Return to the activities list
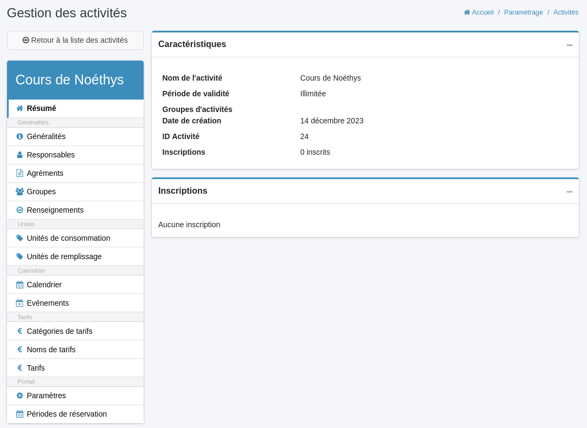This screenshot has height=428, width=587. tap(75, 40)
